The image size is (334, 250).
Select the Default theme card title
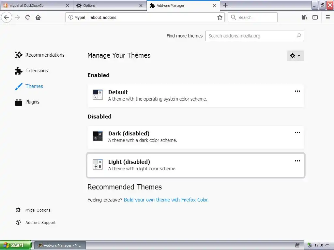(118, 92)
